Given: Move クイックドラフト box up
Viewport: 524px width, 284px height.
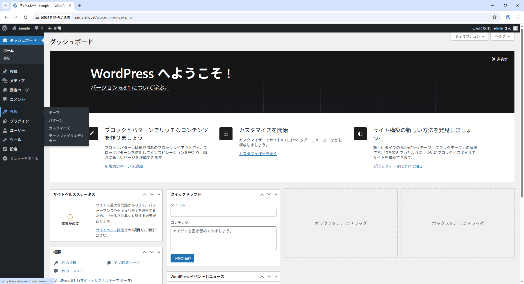Looking at the screenshot, I should [x=262, y=194].
